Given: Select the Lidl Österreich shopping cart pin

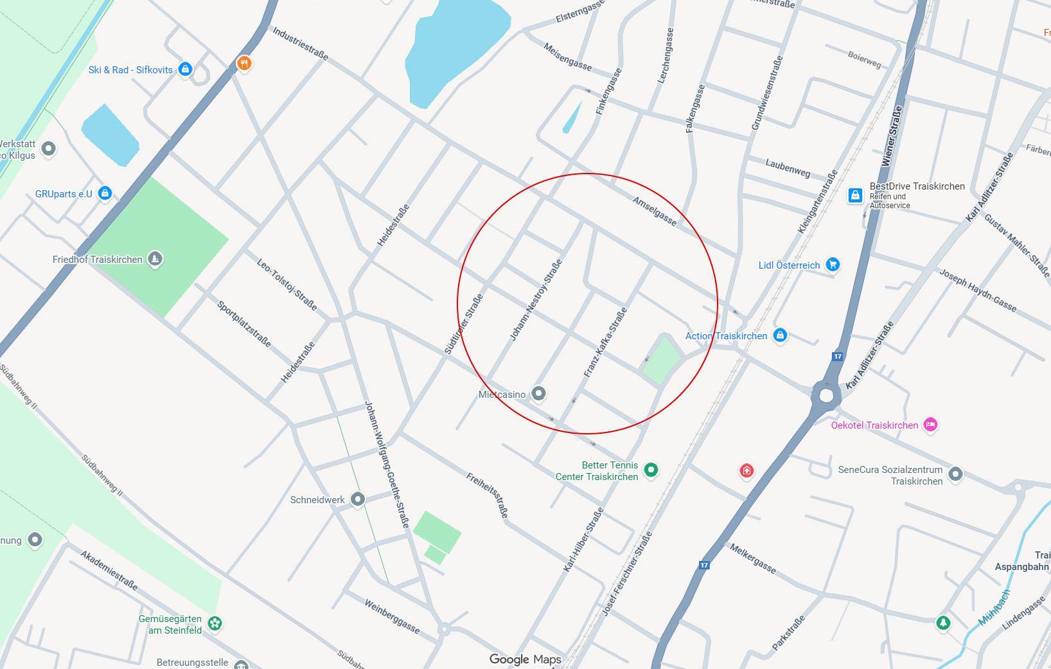Looking at the screenshot, I should pyautogui.click(x=833, y=264).
